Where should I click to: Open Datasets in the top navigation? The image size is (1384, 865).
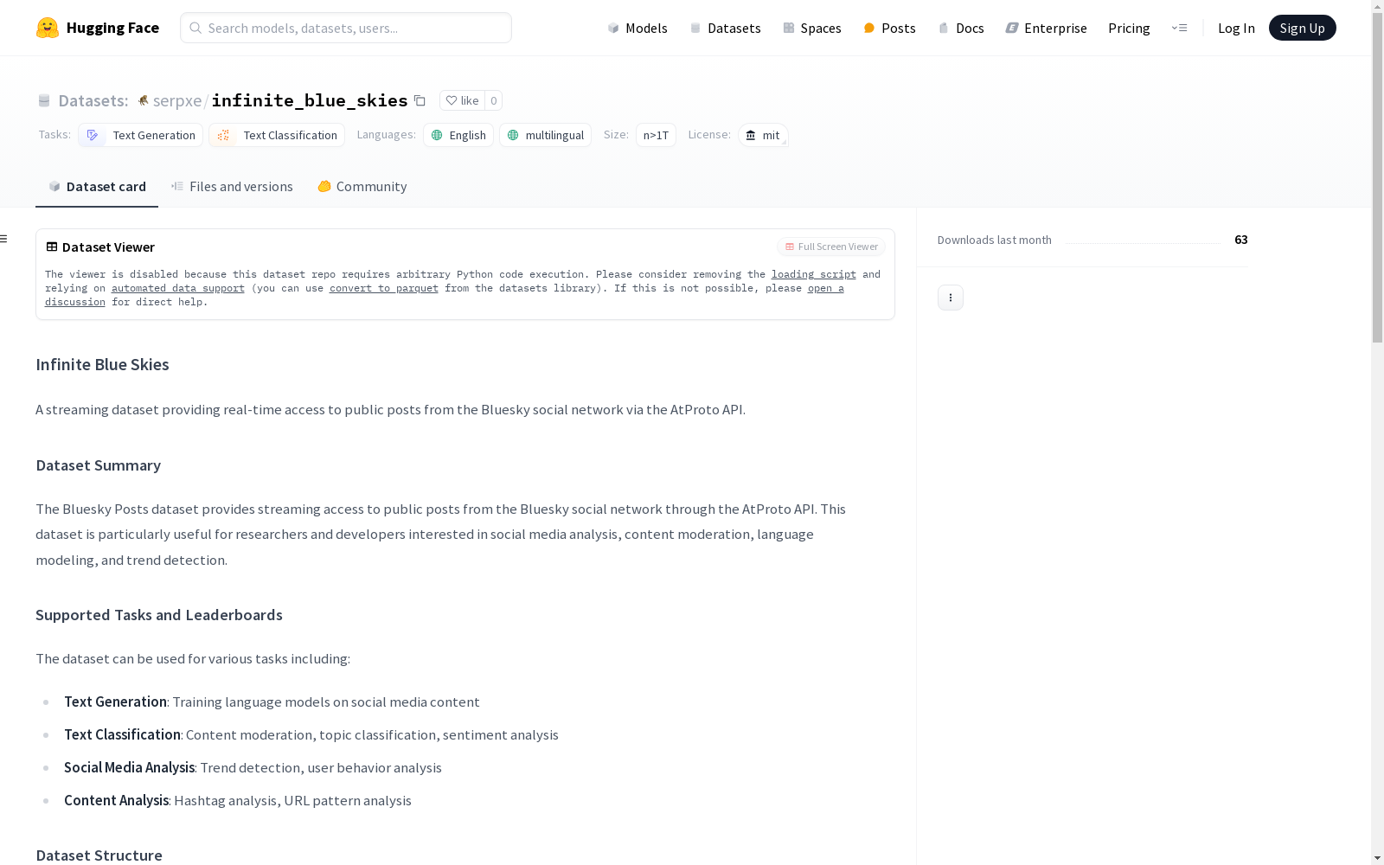725,28
